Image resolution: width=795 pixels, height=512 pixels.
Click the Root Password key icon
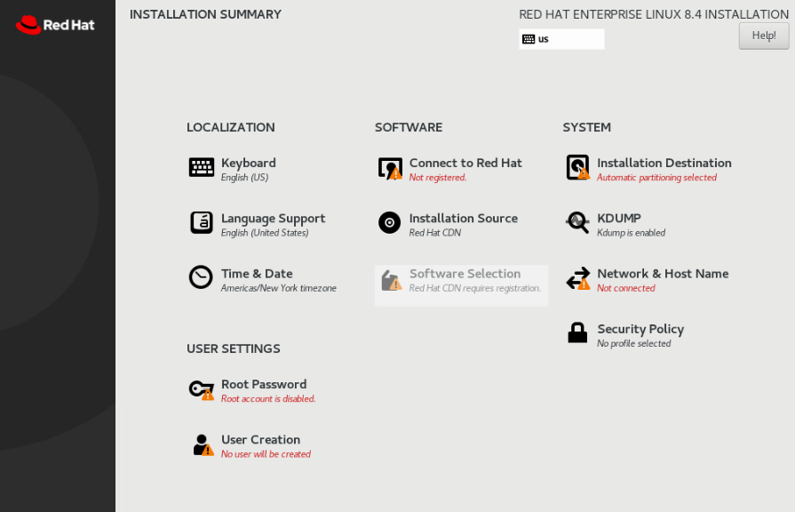[x=202, y=389]
